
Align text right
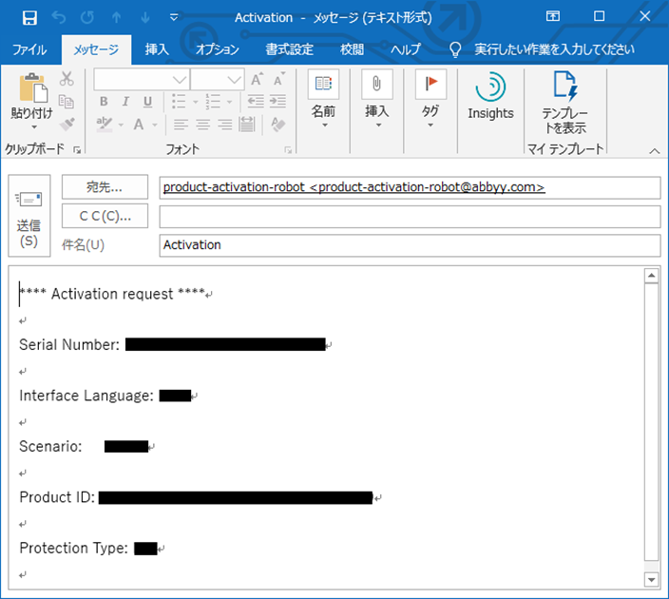click(225, 125)
